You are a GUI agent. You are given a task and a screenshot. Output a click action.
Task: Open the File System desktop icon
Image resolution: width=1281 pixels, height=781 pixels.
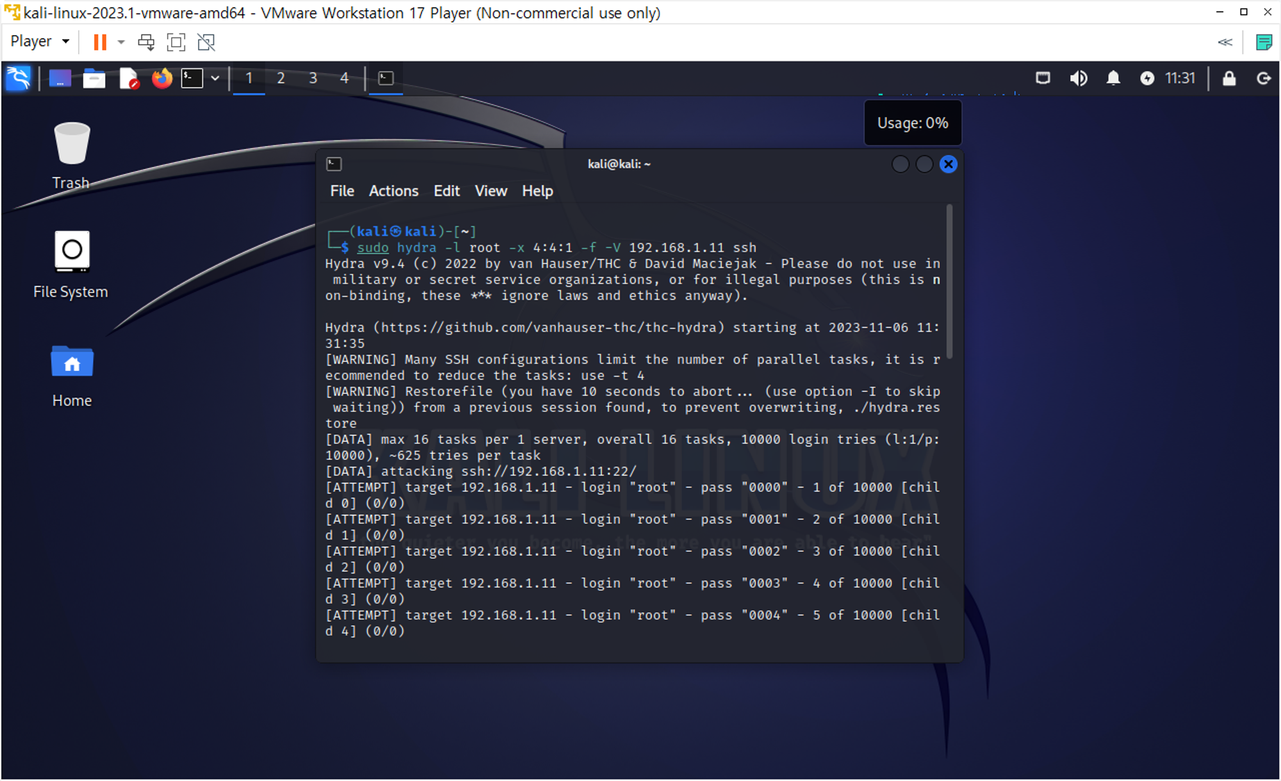tap(71, 265)
